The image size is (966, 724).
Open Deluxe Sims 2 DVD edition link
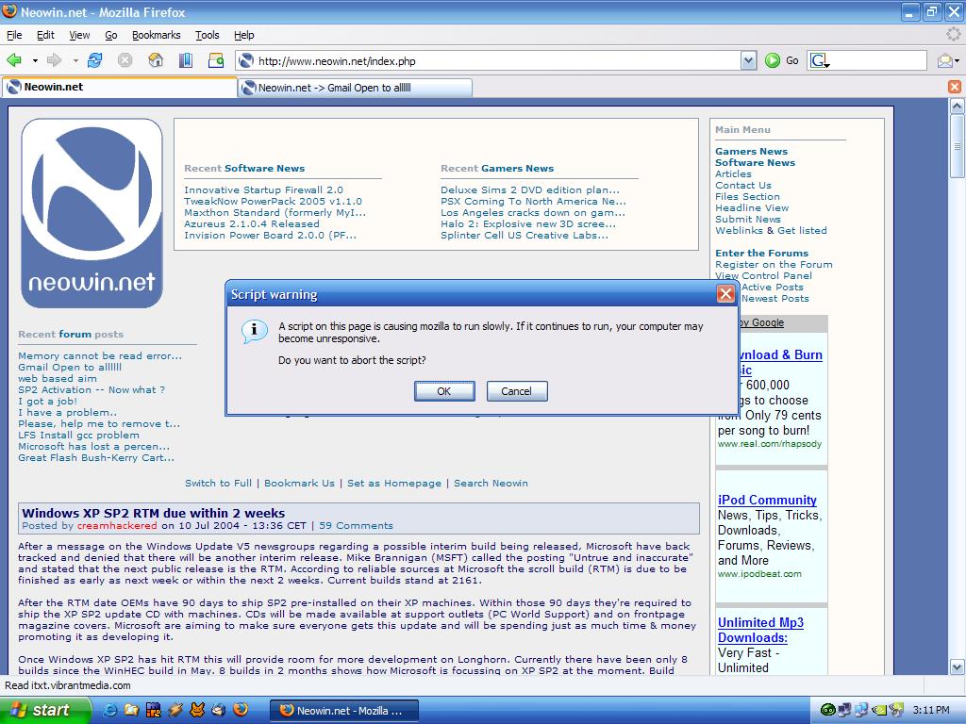(x=530, y=189)
